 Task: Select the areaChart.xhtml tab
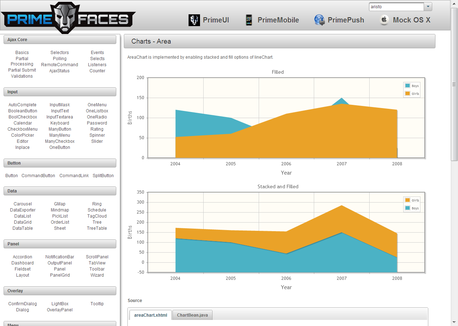pos(150,315)
